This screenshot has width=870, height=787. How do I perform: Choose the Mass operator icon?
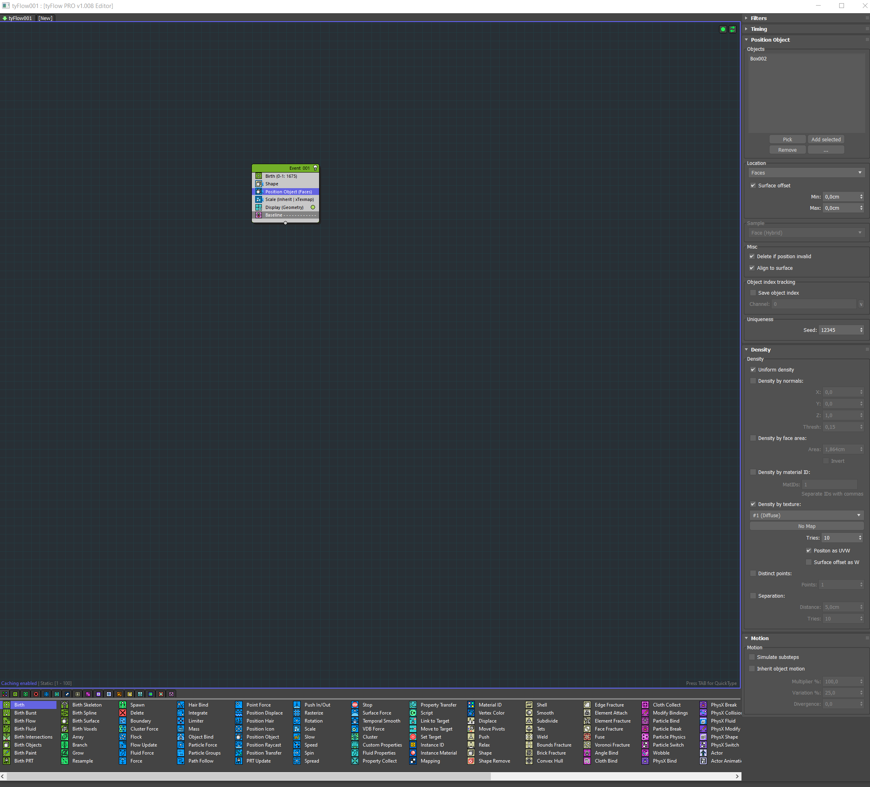pyautogui.click(x=181, y=729)
